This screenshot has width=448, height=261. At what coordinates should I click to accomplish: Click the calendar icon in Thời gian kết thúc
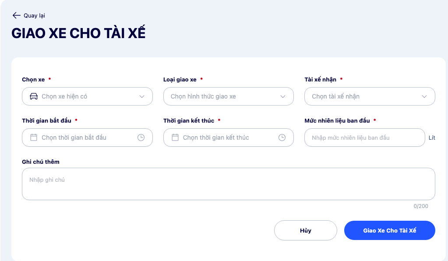175,138
